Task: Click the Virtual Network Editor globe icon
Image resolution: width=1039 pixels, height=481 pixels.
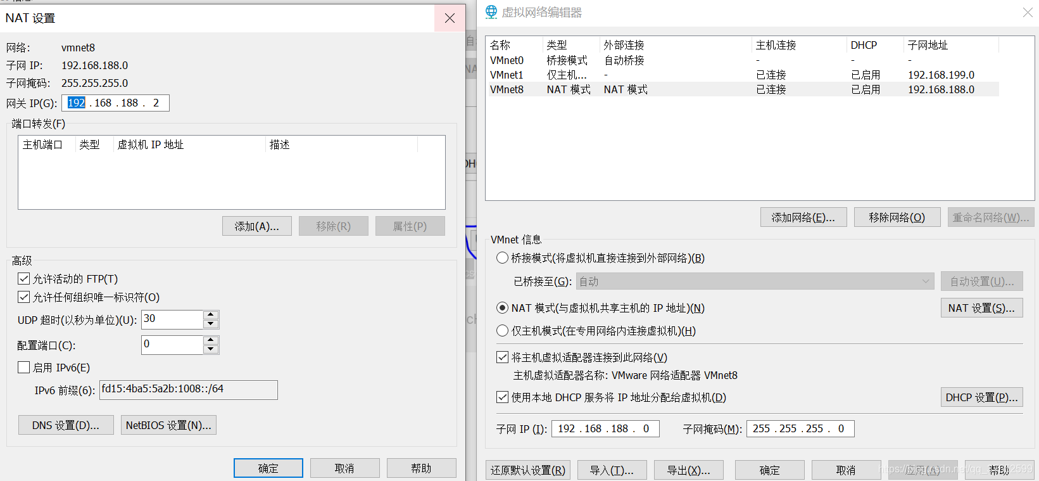Action: [x=491, y=12]
